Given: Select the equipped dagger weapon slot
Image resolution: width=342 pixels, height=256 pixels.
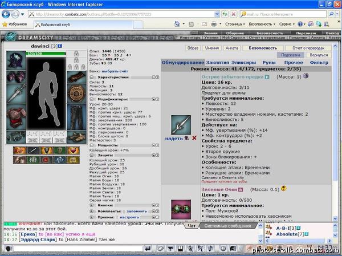Looking at the screenshot, I should click(x=16, y=94).
